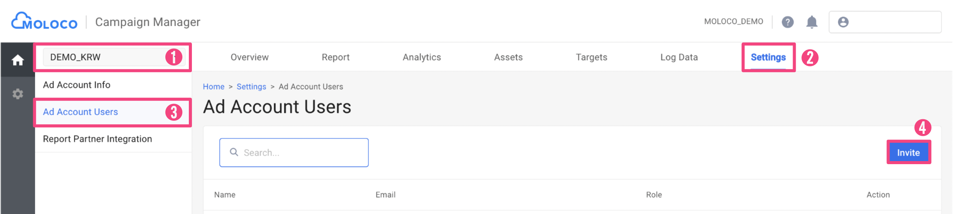This screenshot has height=214, width=953.
Task: Switch to the Overview tab
Action: 249,57
